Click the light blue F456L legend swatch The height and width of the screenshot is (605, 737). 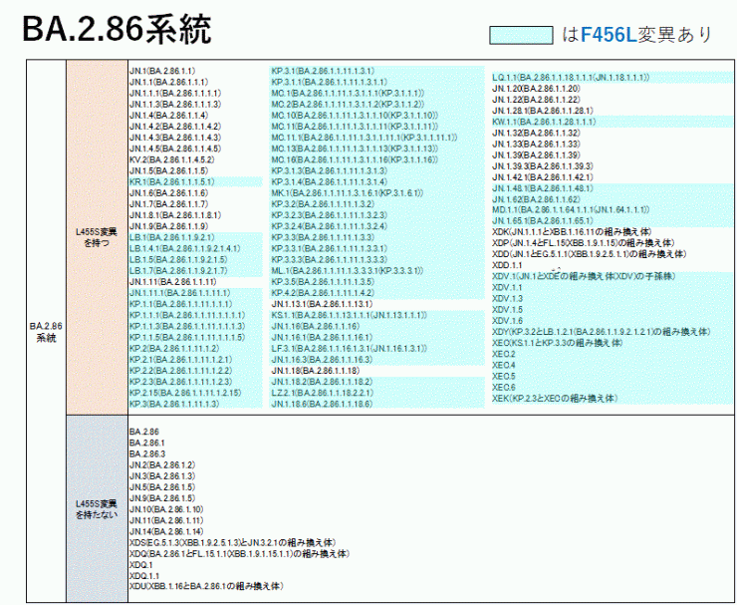pos(521,35)
